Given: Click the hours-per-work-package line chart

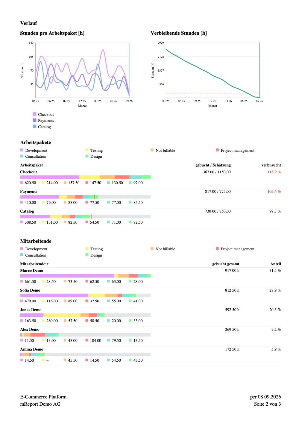Looking at the screenshot, I should point(82,70).
